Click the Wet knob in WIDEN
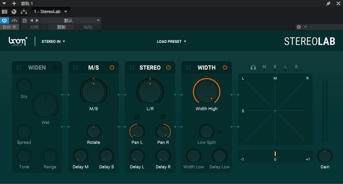 (x=45, y=105)
